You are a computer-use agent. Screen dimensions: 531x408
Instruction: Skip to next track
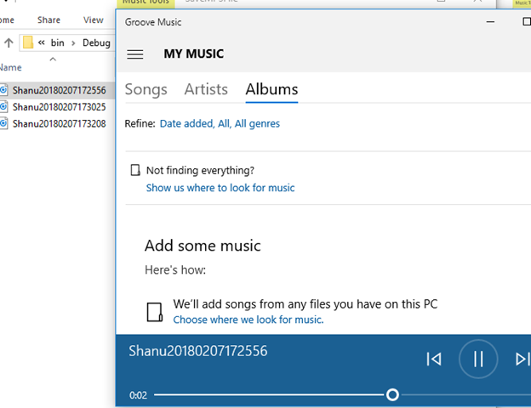point(522,359)
